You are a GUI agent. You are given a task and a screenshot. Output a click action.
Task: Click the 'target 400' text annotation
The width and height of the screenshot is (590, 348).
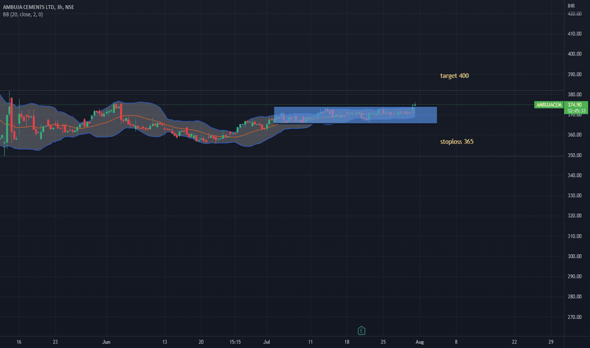[455, 76]
